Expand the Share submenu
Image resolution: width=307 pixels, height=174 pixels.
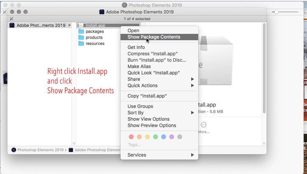[159, 79]
